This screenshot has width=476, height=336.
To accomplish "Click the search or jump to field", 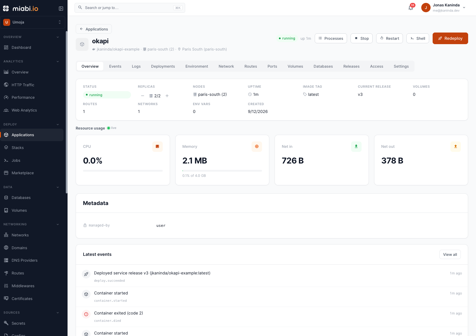I will click(x=130, y=8).
